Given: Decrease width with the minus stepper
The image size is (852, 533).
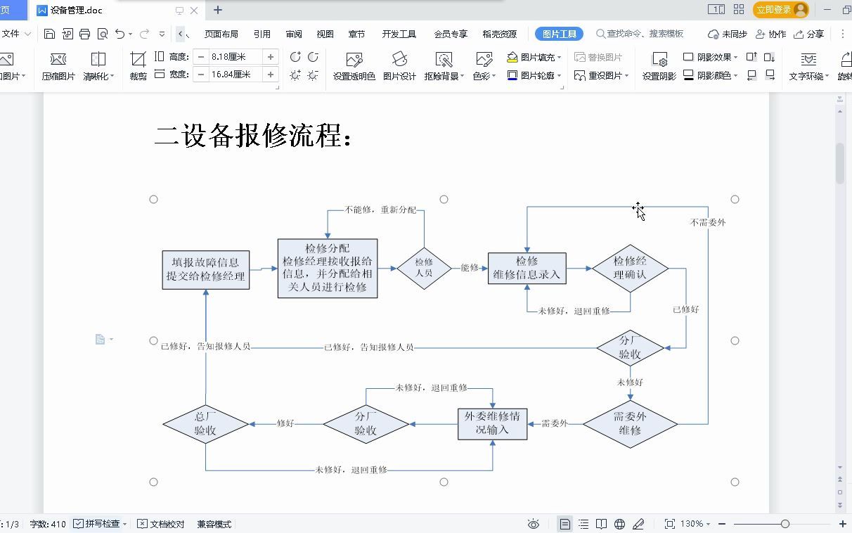Looking at the screenshot, I should pos(201,74).
